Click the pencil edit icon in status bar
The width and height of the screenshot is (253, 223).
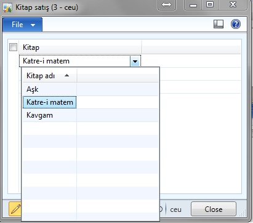point(15,209)
